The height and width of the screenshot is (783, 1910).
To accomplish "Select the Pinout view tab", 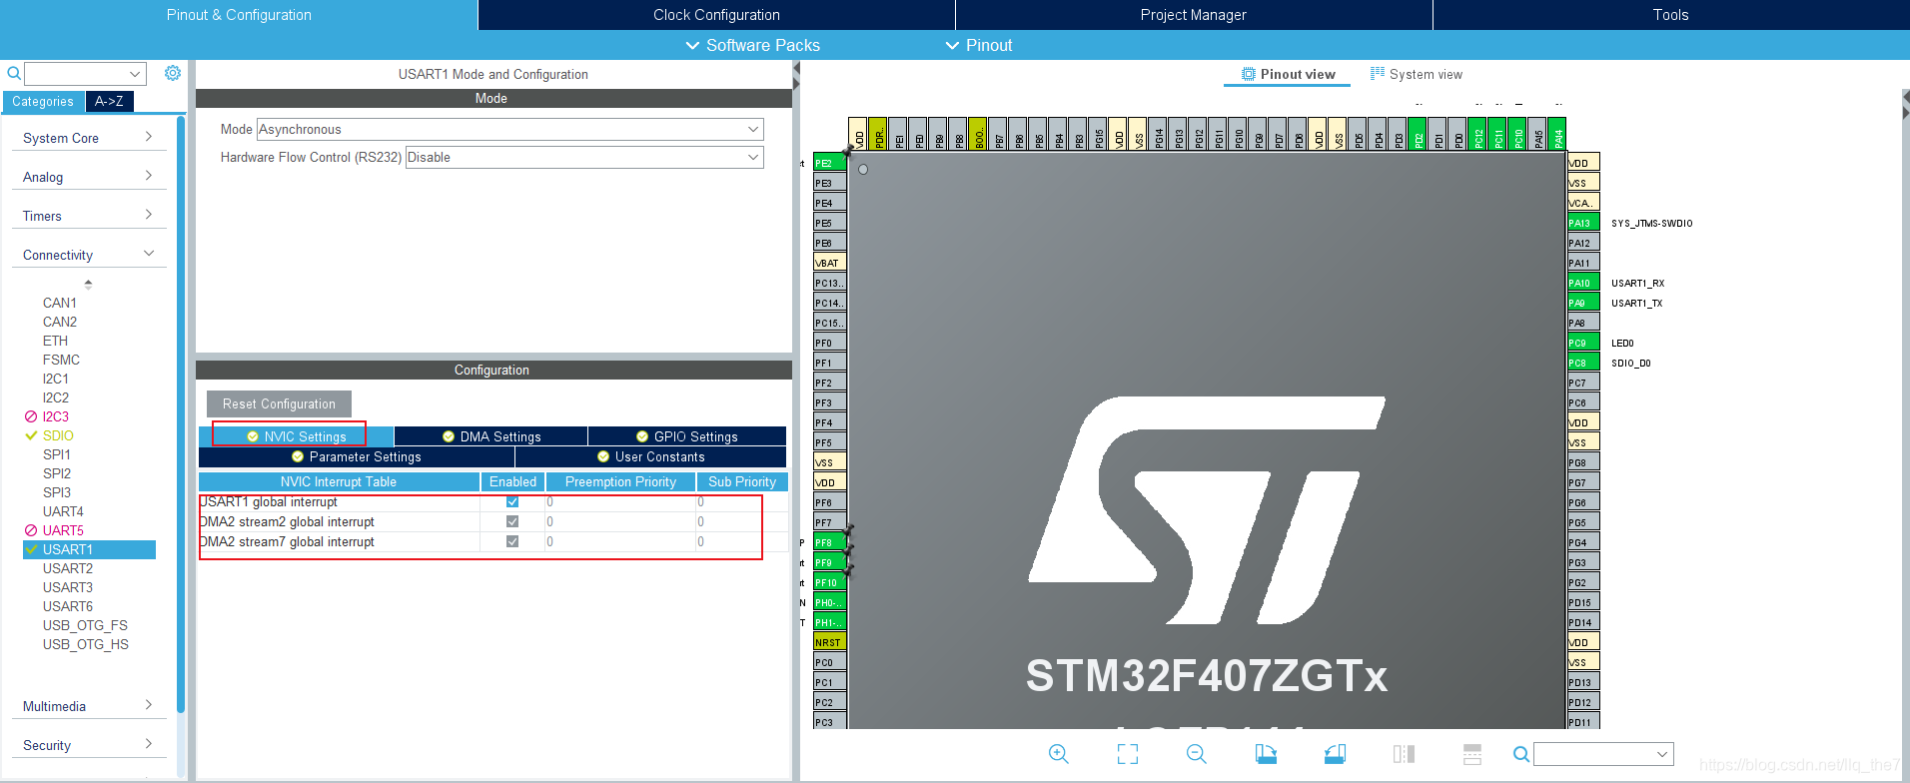I will pyautogui.click(x=1288, y=74).
